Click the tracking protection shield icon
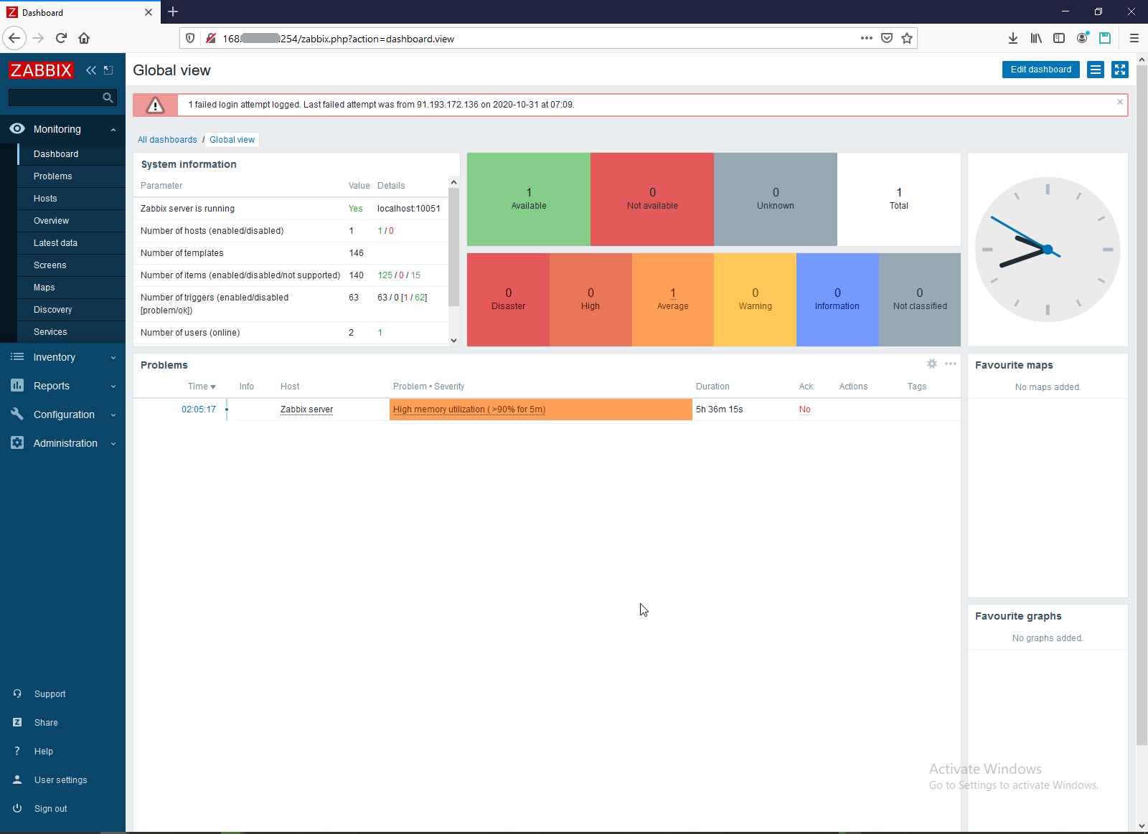The height and width of the screenshot is (834, 1148). pyautogui.click(x=190, y=38)
